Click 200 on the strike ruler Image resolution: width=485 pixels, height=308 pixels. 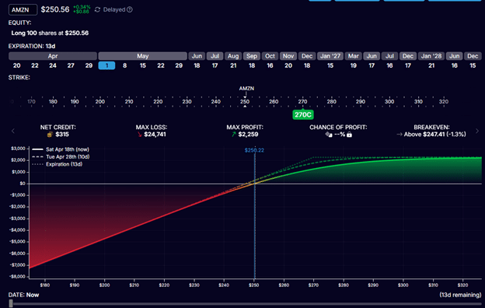(x=100, y=102)
